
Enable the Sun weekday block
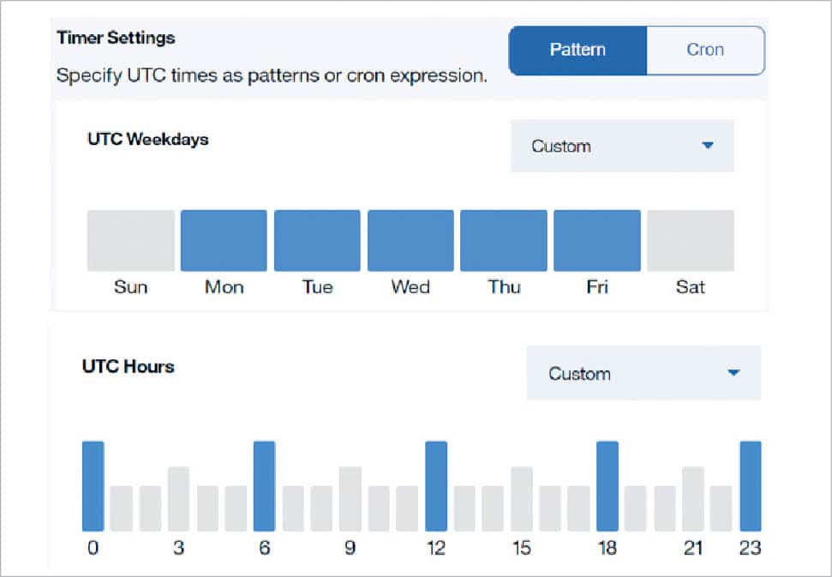pyautogui.click(x=131, y=241)
